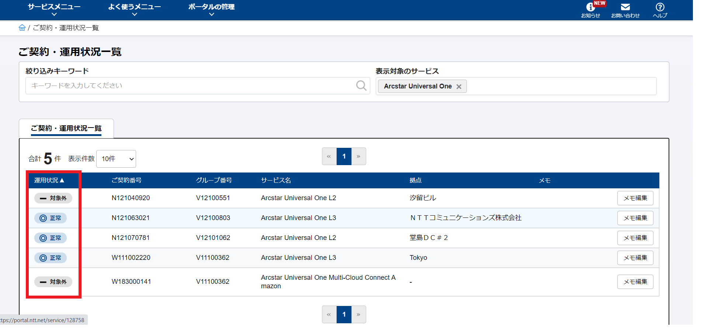The height and width of the screenshot is (331, 701).
Task: Click the 表示対象のサービス selection field
Action: (x=516, y=86)
